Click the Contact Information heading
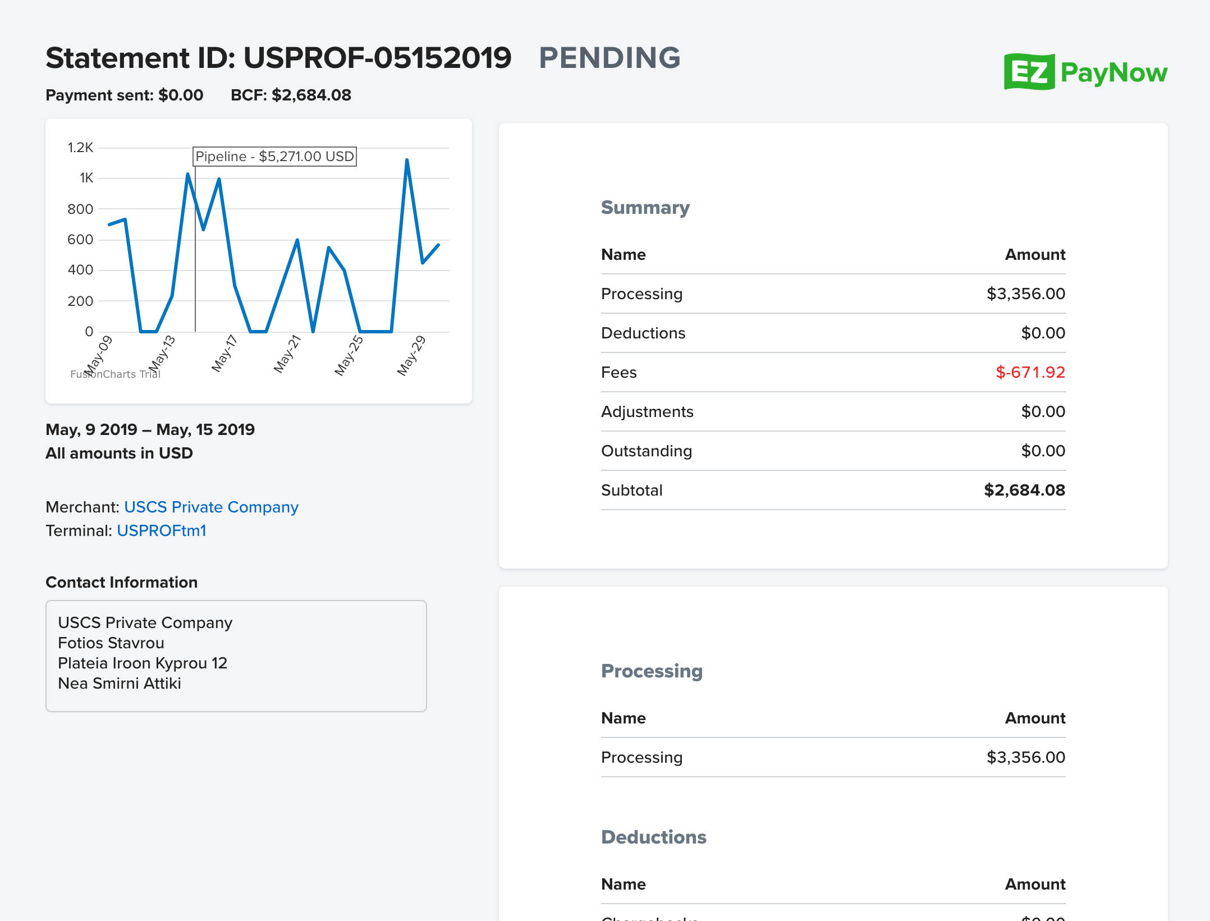1210x921 pixels. 122,582
